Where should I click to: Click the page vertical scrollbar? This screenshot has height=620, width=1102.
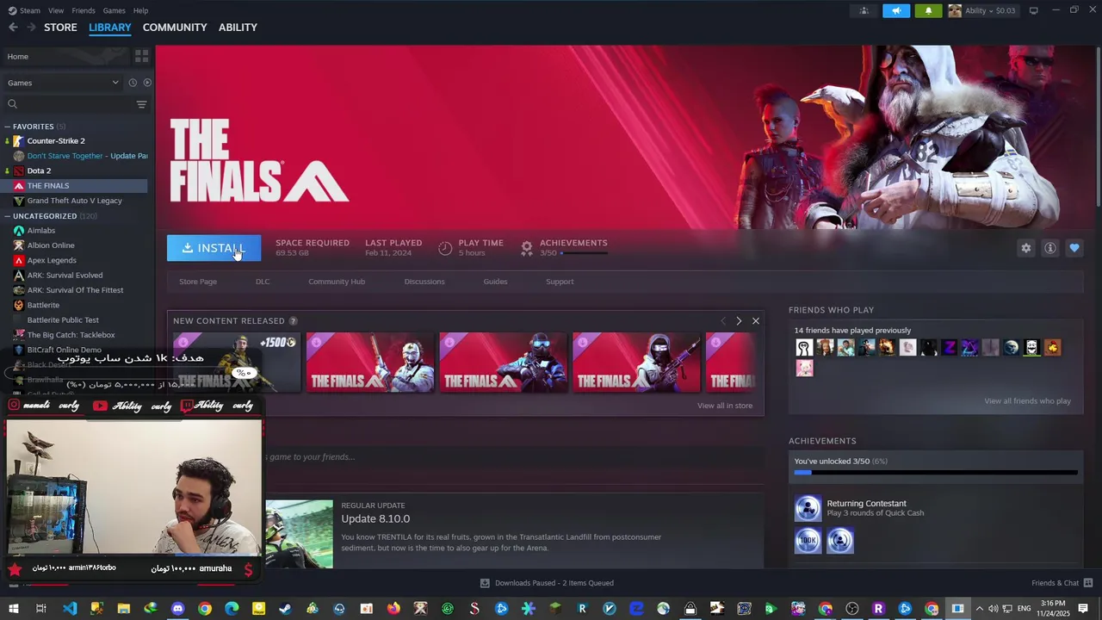click(1098, 125)
